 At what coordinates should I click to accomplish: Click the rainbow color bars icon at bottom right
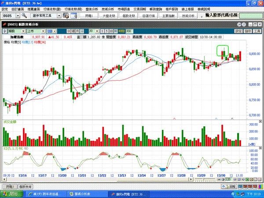tap(261, 187)
